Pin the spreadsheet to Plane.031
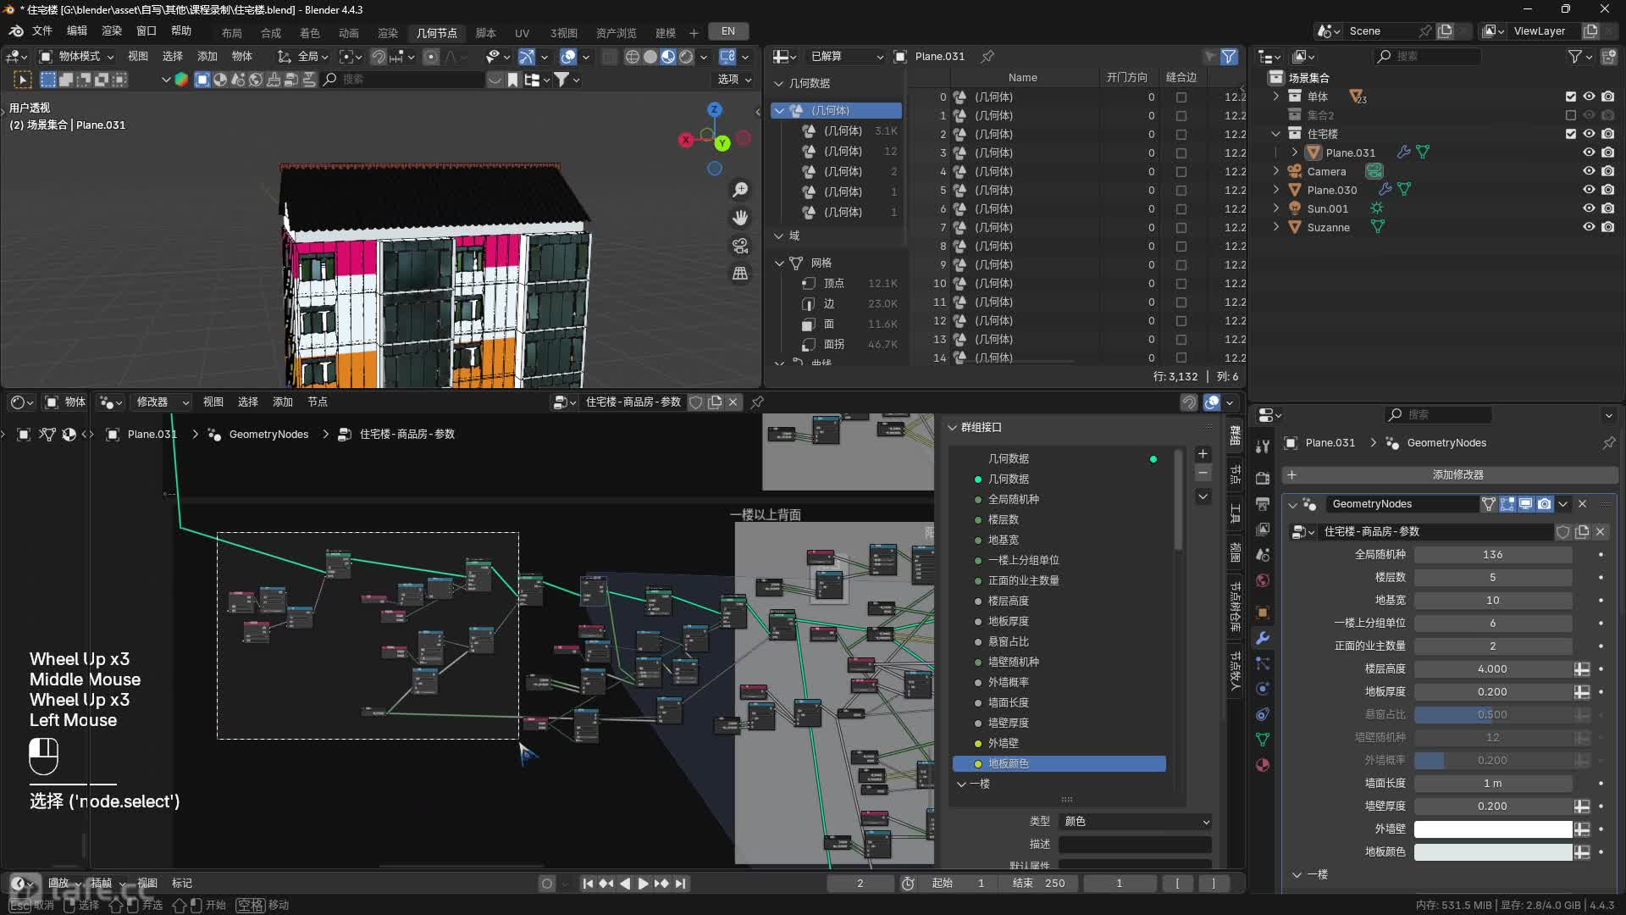The image size is (1626, 915). click(x=987, y=57)
